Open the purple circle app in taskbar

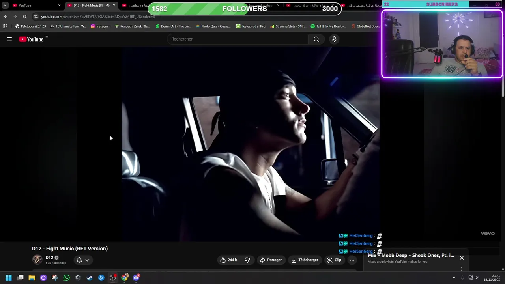43,278
